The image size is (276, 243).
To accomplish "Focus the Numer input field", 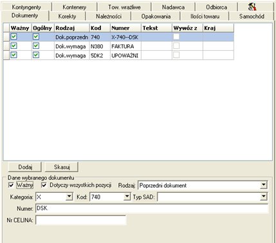I will point(152,208).
